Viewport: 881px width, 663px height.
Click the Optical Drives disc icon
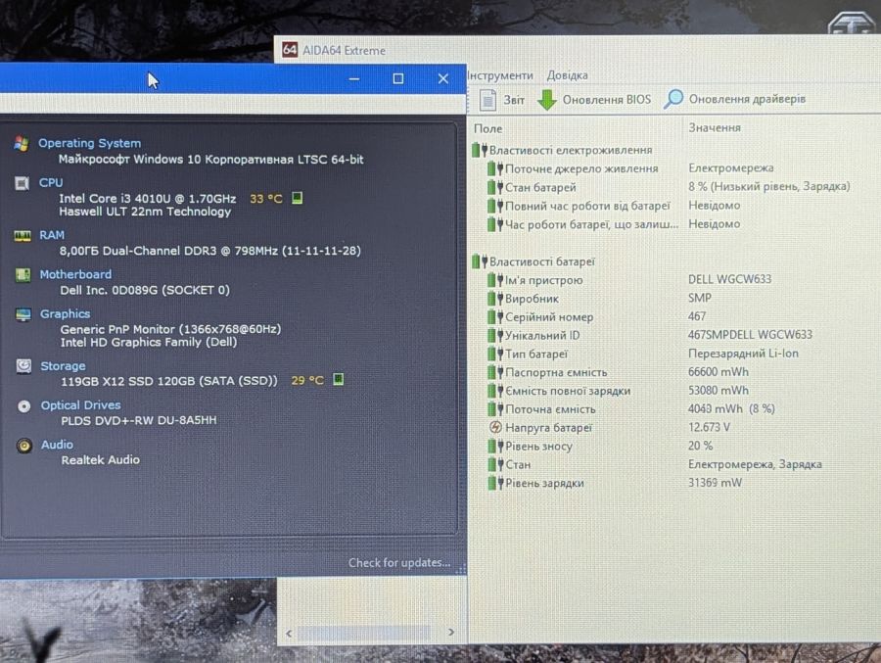[24, 406]
